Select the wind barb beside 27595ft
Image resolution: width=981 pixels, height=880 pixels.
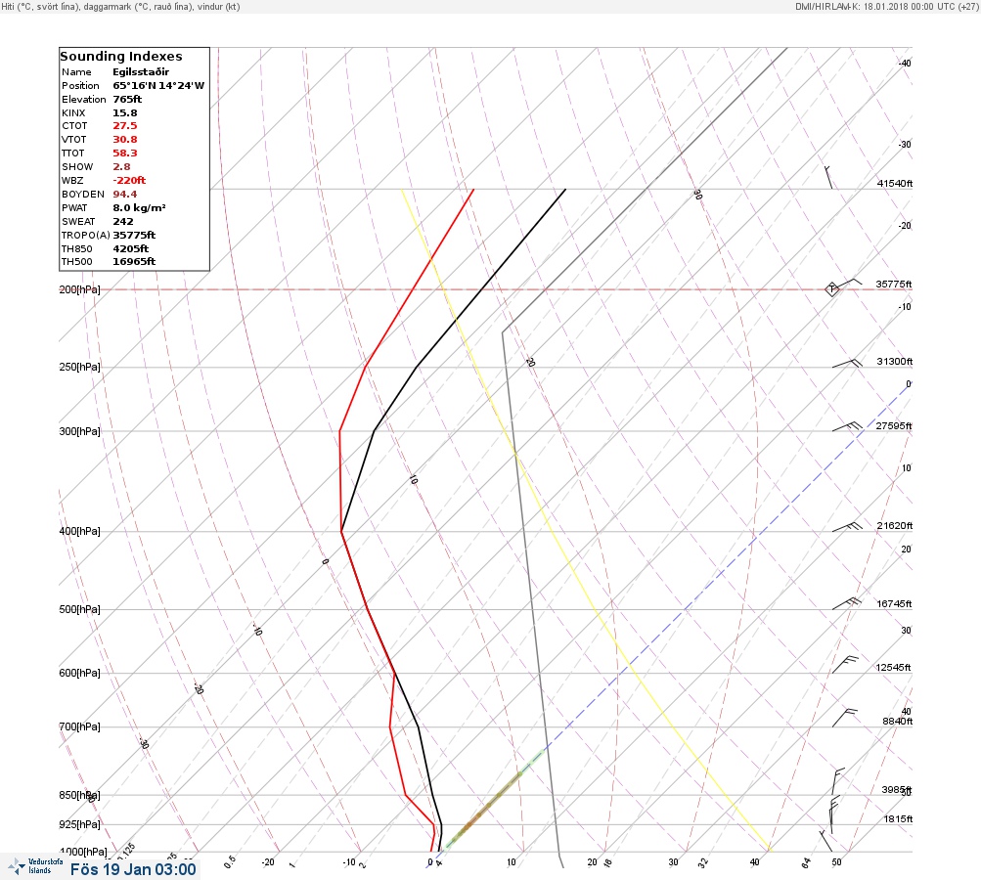847,427
